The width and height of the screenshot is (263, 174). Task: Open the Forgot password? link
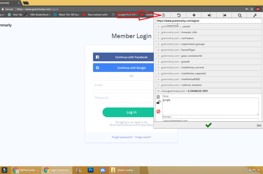click(x=122, y=137)
